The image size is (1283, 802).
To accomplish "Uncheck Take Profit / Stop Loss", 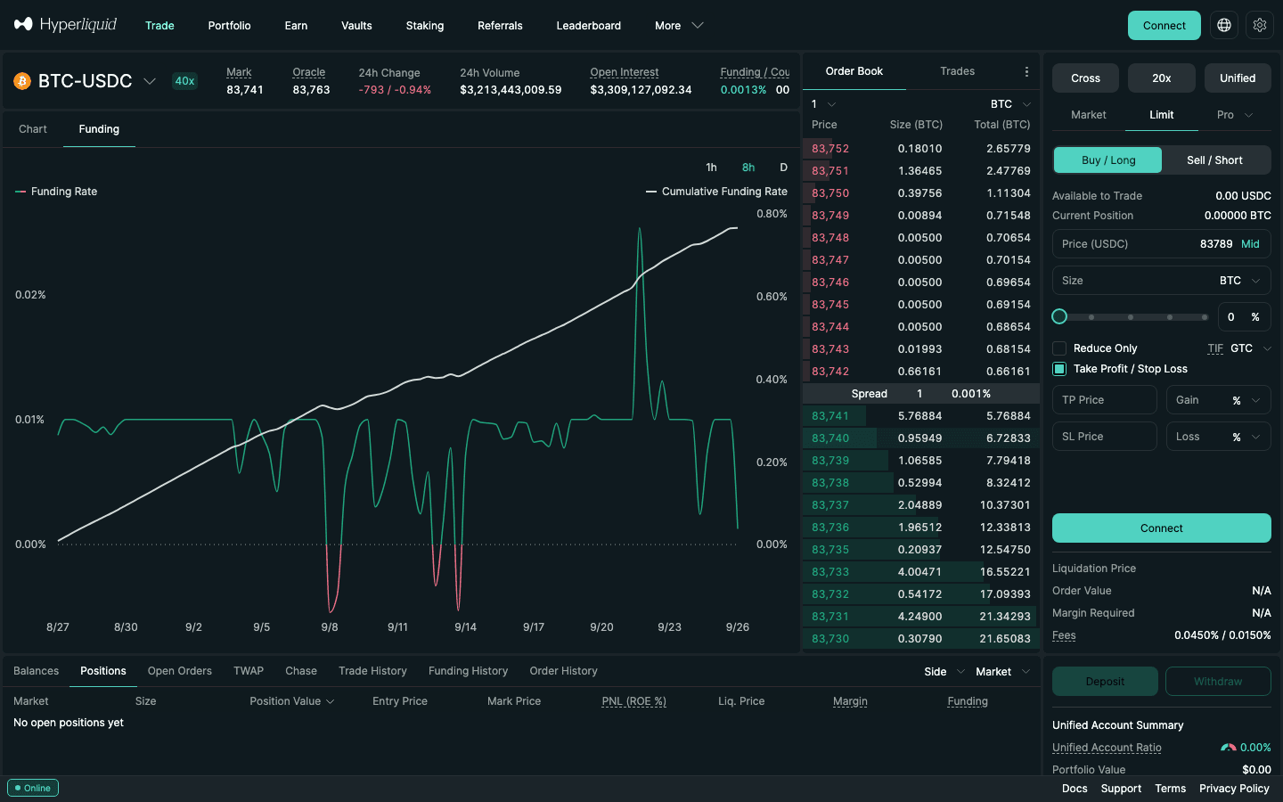I will tap(1059, 369).
